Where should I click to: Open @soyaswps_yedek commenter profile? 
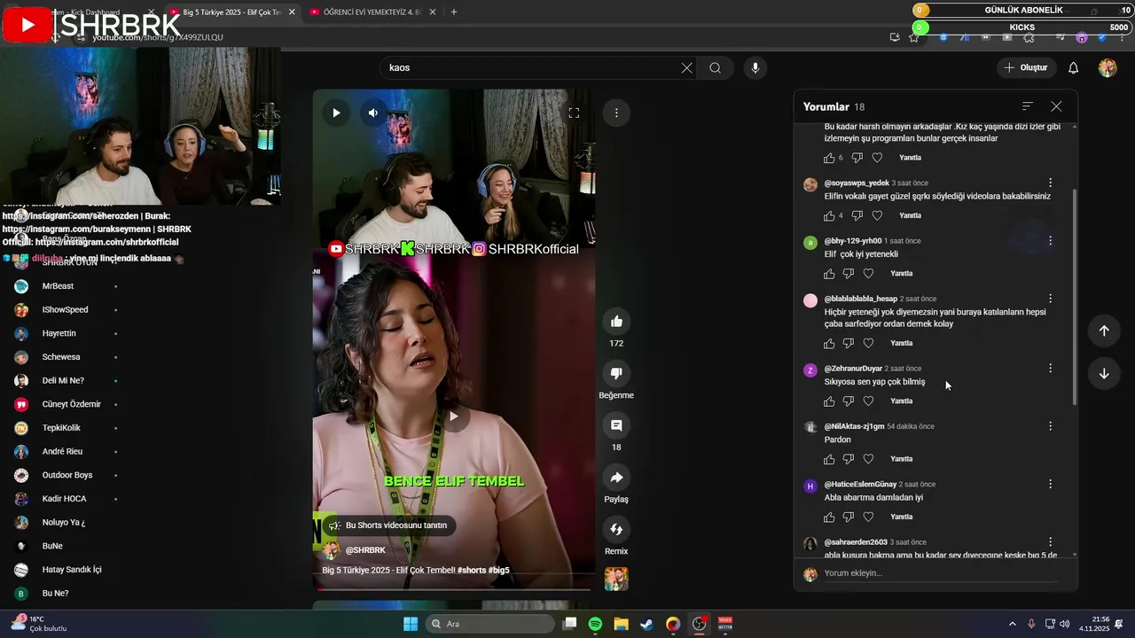[x=856, y=183]
